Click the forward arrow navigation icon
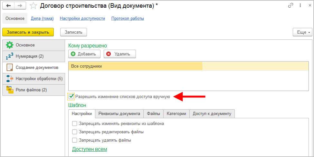314x157 pixels. tap(20, 6)
